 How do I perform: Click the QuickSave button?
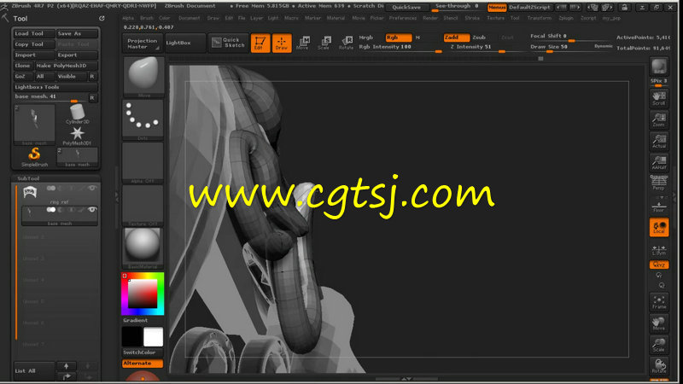pyautogui.click(x=406, y=8)
